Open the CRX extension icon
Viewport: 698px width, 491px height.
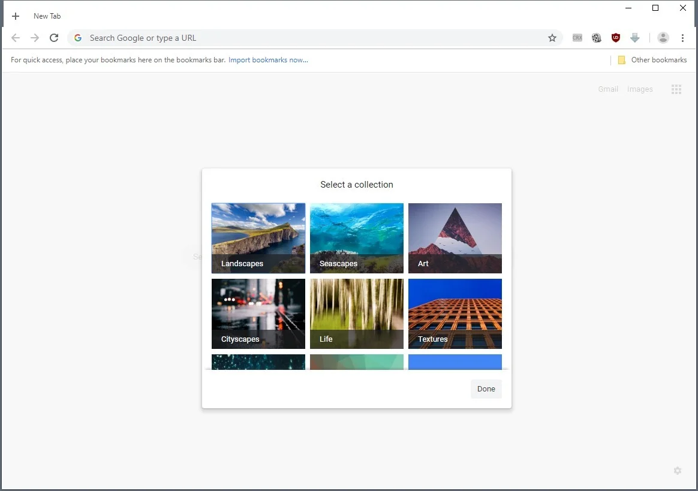pos(577,38)
